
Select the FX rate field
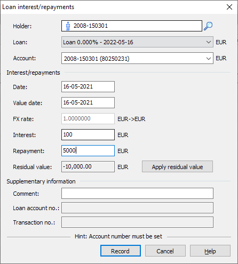coord(88,119)
